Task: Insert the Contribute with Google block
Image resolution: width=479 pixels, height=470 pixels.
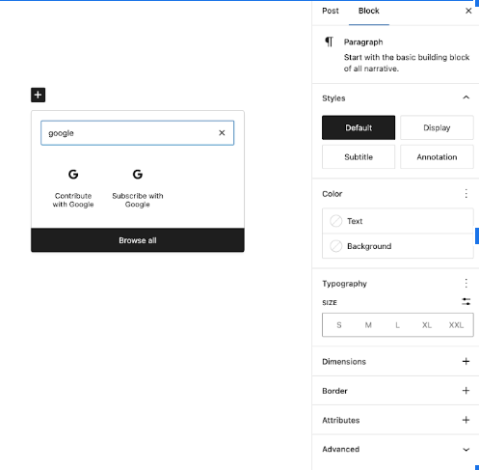Action: coord(73,188)
